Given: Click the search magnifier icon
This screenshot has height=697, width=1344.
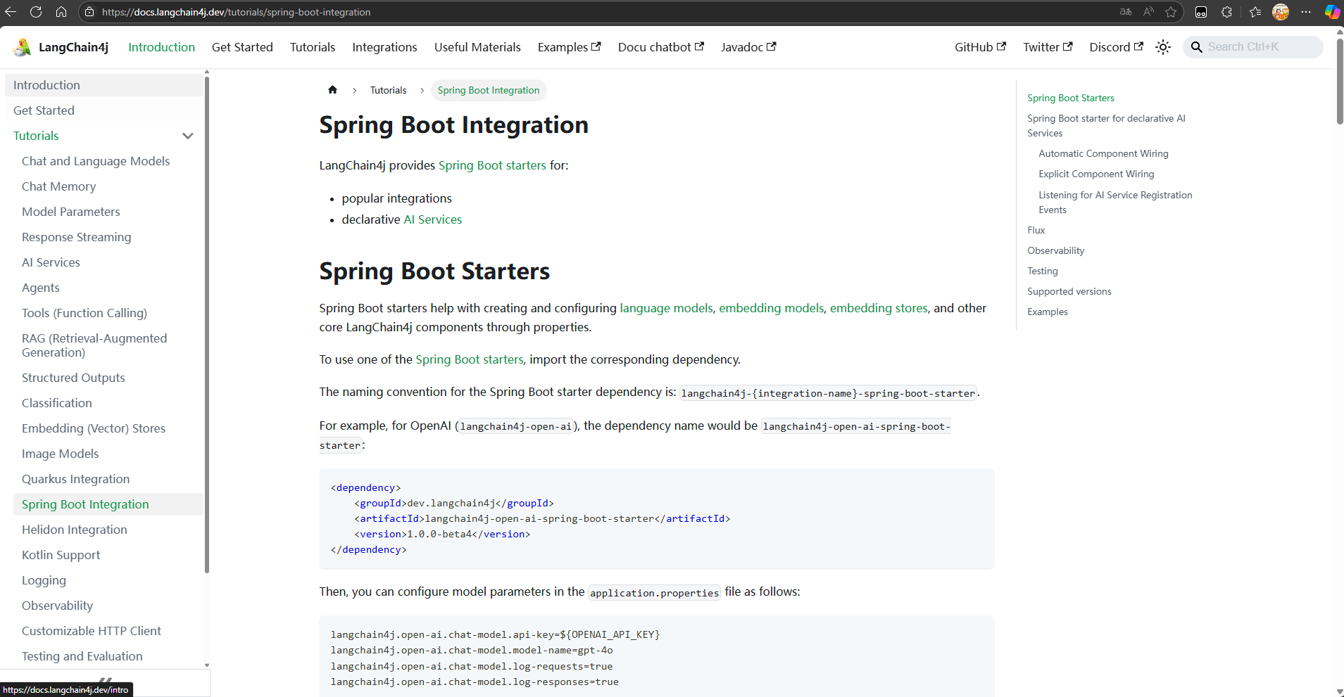Looking at the screenshot, I should pos(1196,47).
